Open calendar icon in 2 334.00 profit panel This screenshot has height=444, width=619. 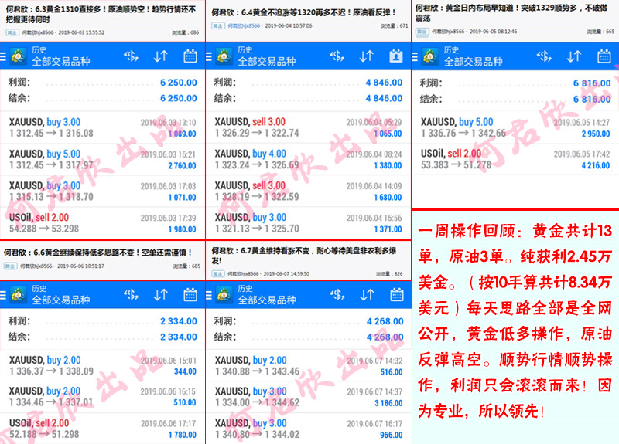[190, 295]
